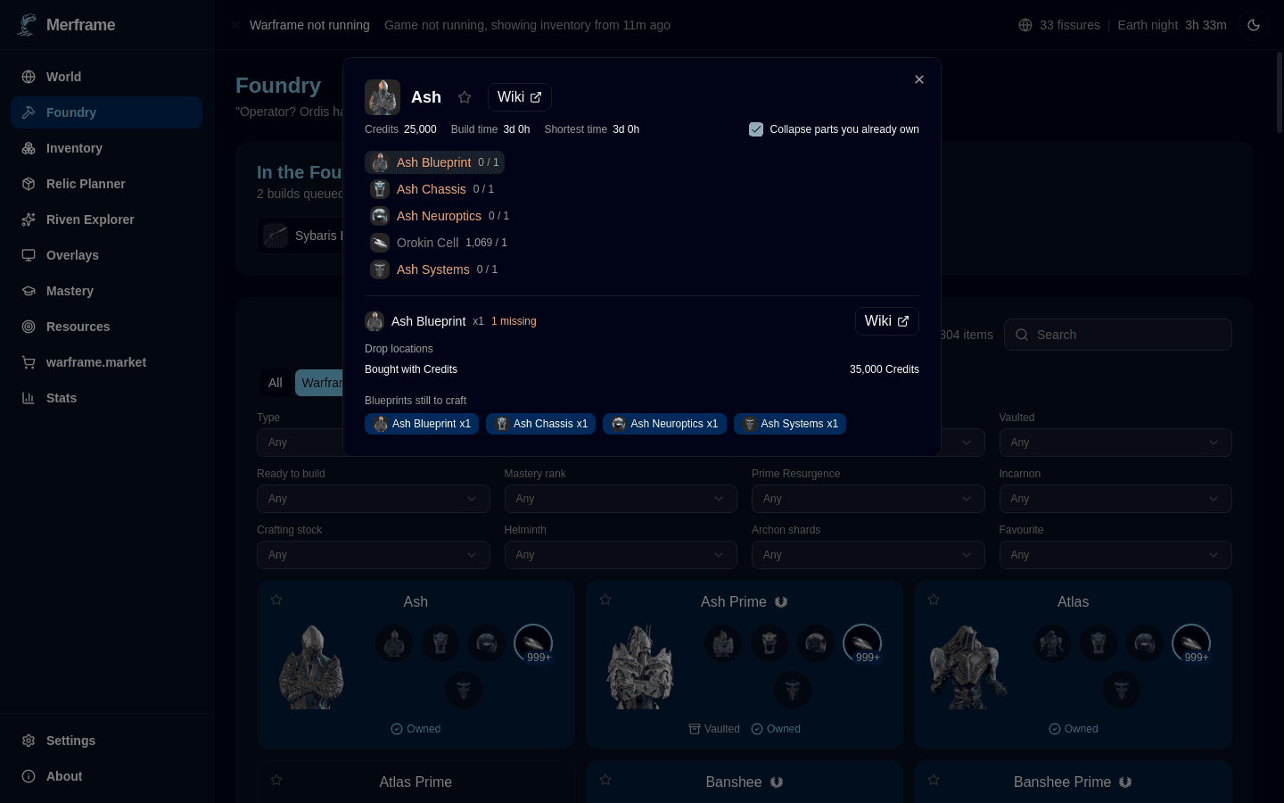Click Ash card systems part icon

point(464,690)
